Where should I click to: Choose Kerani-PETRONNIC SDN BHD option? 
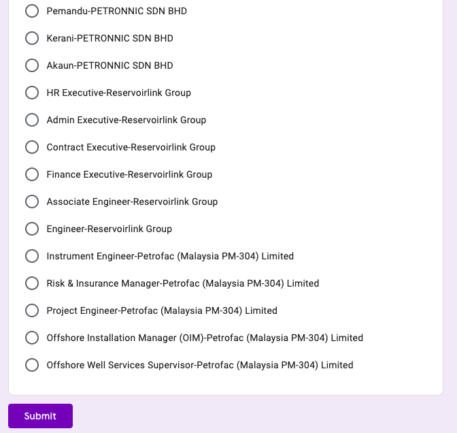tap(32, 38)
